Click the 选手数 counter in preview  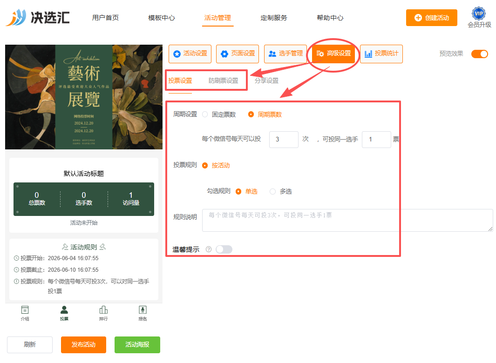[x=84, y=199]
